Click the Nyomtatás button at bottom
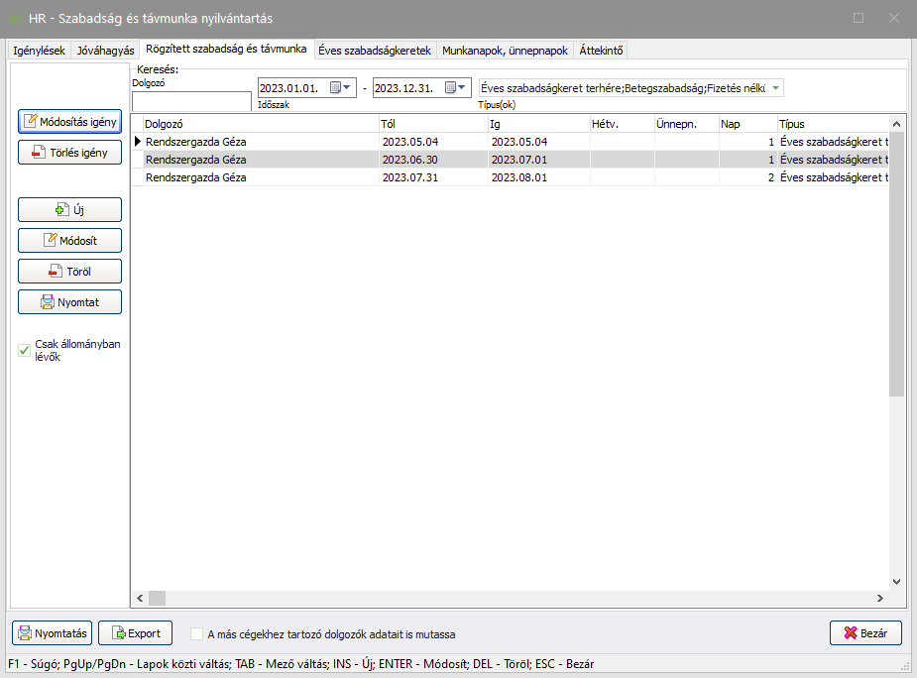Viewport: 917px width, 678px height. (x=52, y=633)
